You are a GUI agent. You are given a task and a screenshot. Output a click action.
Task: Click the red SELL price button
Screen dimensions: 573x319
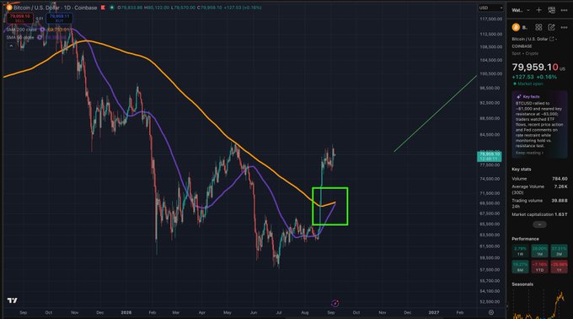[19, 19]
